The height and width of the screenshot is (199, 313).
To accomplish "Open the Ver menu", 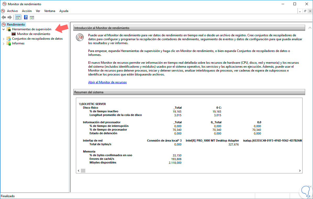I will click(38, 11).
